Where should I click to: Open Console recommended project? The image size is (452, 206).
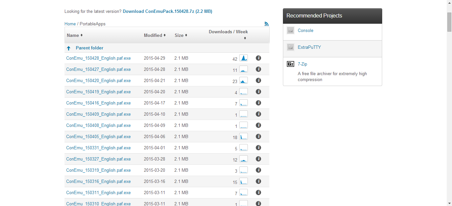305,31
